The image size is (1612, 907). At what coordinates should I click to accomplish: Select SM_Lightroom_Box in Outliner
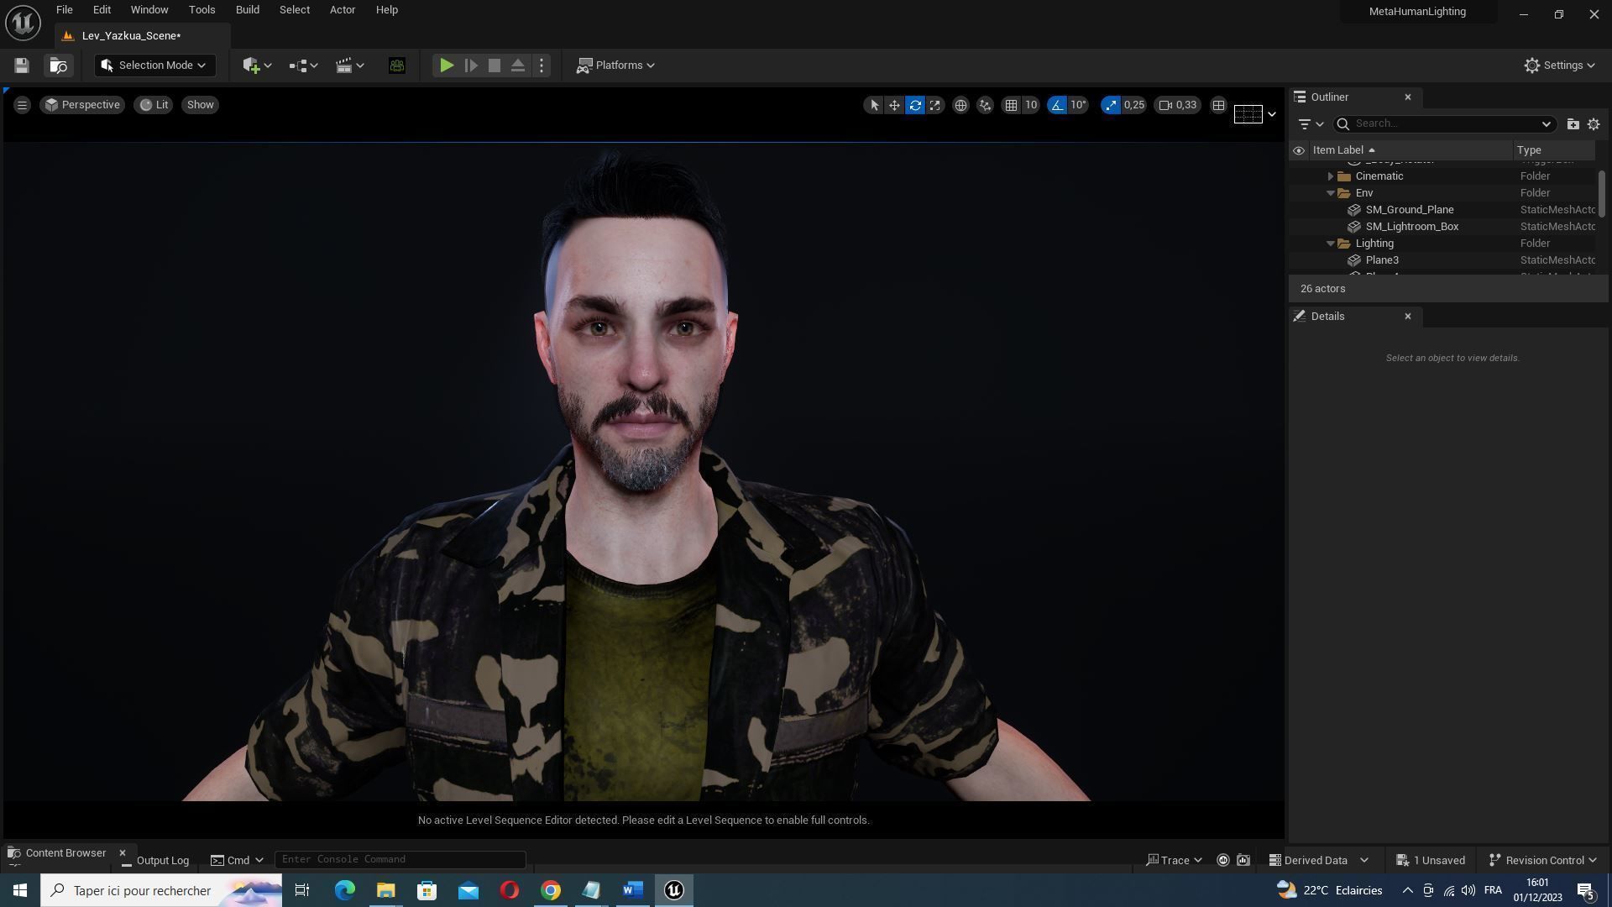[1412, 227]
